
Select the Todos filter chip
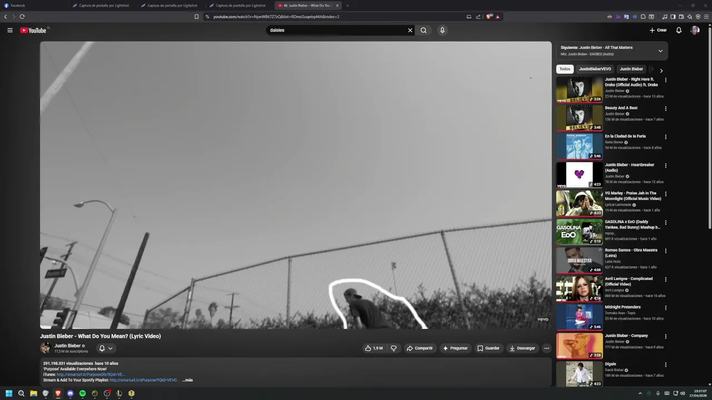point(565,69)
